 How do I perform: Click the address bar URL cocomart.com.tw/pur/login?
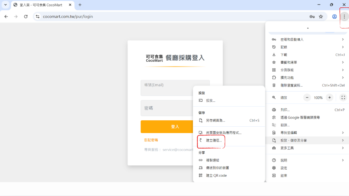68,17
